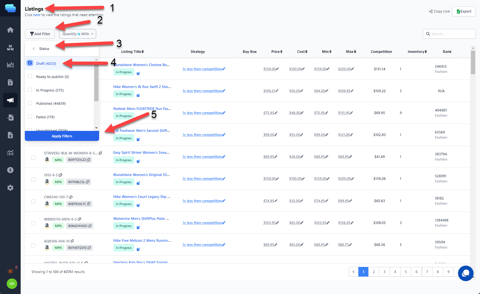Screen dimensions: 480x294
Task: Edit max $99.95 for Nike Court Legacy
Action: 351,201
